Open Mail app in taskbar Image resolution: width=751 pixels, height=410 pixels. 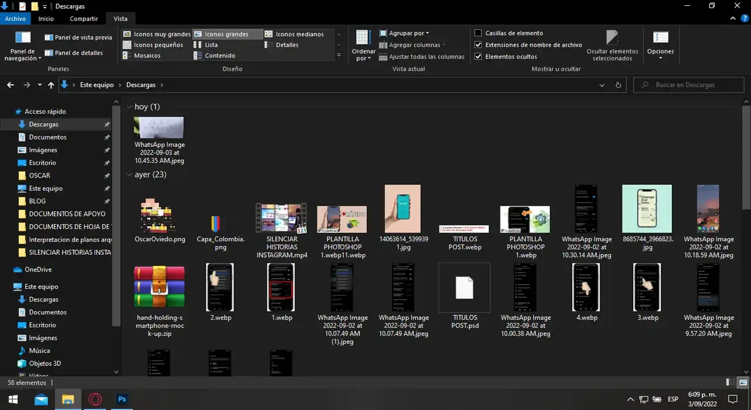(x=41, y=399)
